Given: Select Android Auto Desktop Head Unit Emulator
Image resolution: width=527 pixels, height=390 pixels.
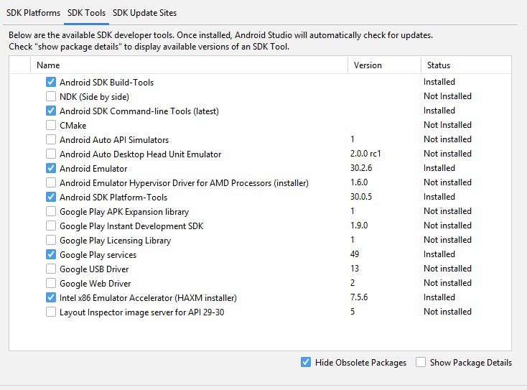Looking at the screenshot, I should (x=51, y=154).
